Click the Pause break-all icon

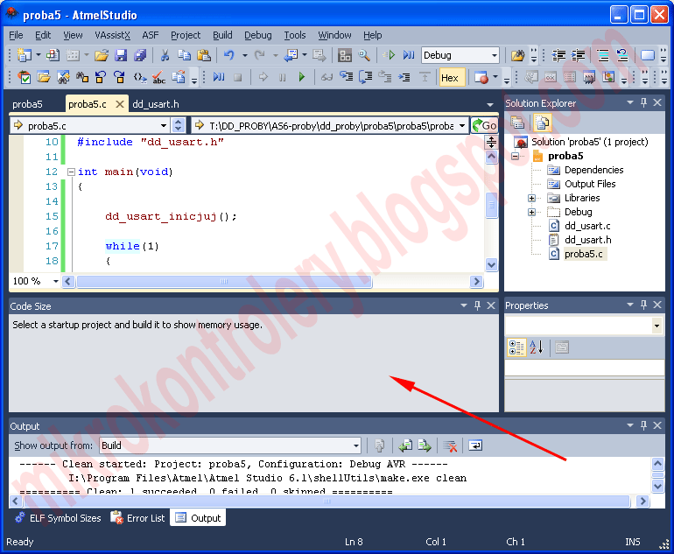[x=283, y=77]
